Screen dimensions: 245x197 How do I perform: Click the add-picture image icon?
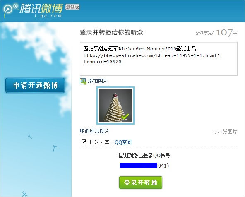point(83,81)
